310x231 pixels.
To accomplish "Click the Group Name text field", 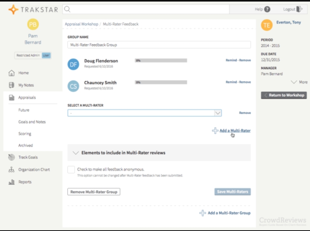I will (159, 45).
